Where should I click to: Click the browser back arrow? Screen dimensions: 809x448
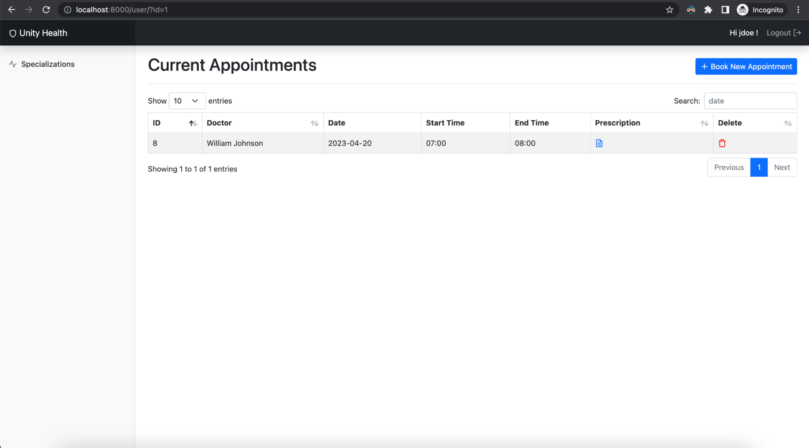[12, 10]
